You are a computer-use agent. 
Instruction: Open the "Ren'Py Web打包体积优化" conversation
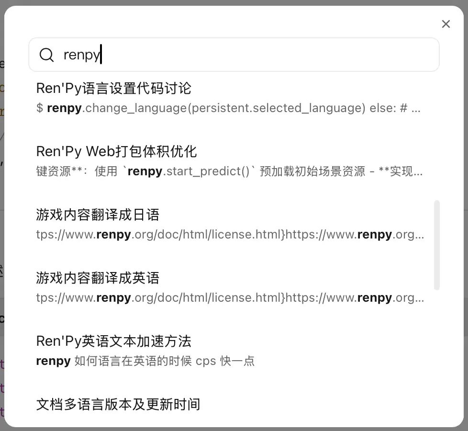point(116,151)
